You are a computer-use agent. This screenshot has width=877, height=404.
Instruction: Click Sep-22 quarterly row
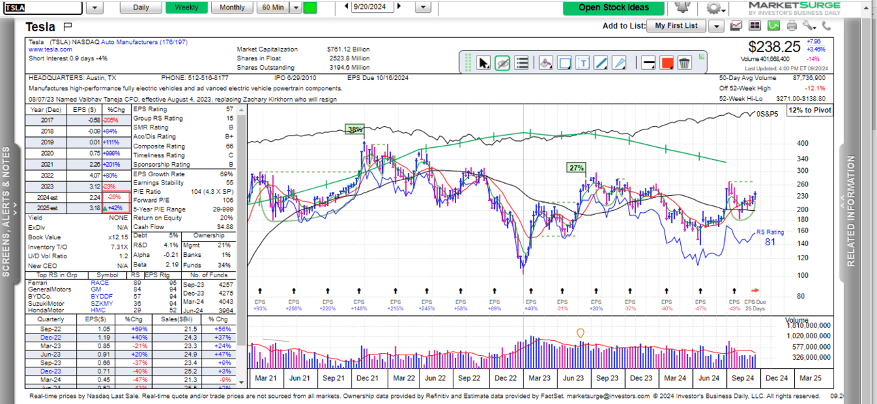tap(131, 329)
